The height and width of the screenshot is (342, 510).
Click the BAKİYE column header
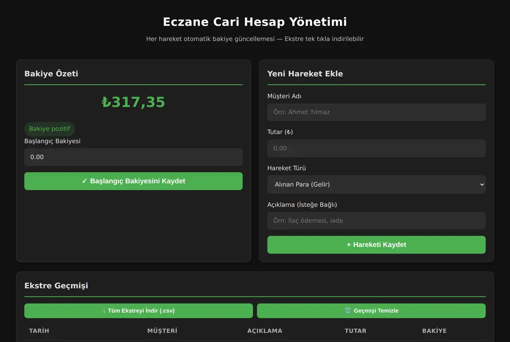pyautogui.click(x=434, y=331)
